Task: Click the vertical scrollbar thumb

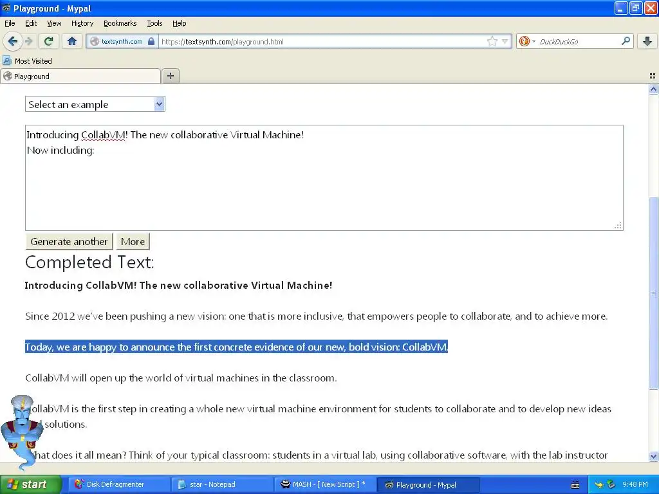Action: pyautogui.click(x=654, y=293)
